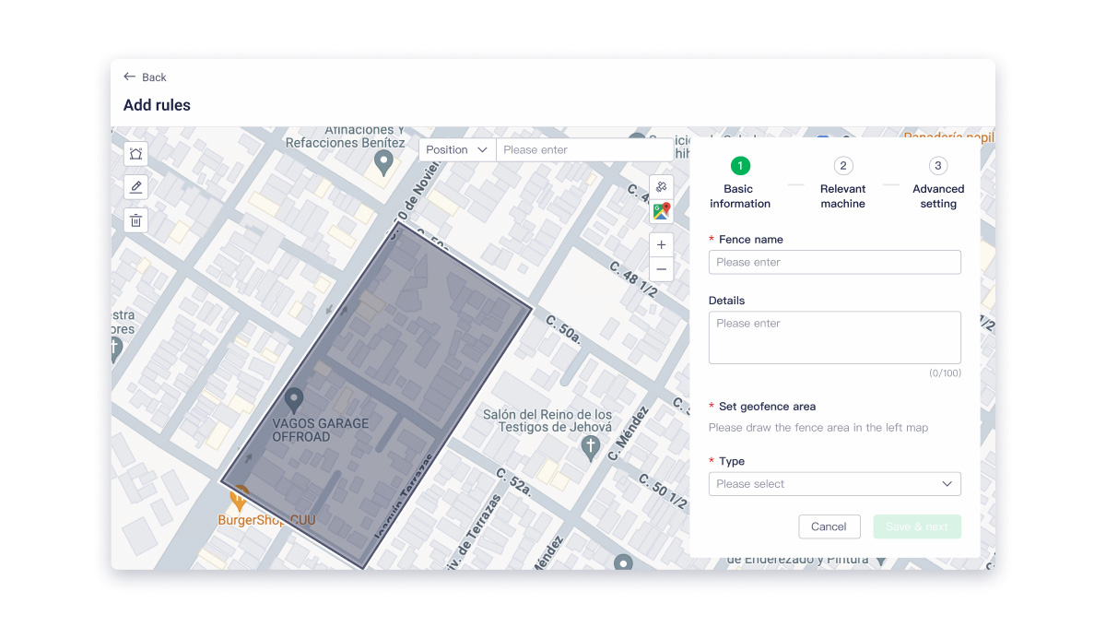Open the Type select dropdown
This screenshot has width=1106, height=627.
(x=834, y=484)
